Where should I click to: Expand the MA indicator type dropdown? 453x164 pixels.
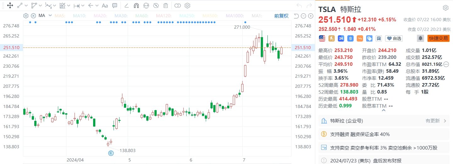point(49,16)
